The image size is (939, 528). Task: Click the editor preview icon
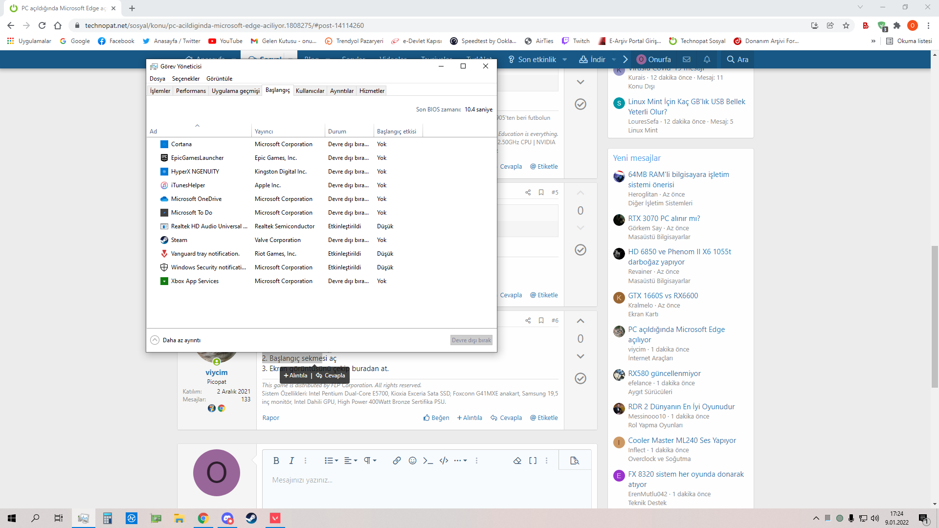(x=575, y=461)
